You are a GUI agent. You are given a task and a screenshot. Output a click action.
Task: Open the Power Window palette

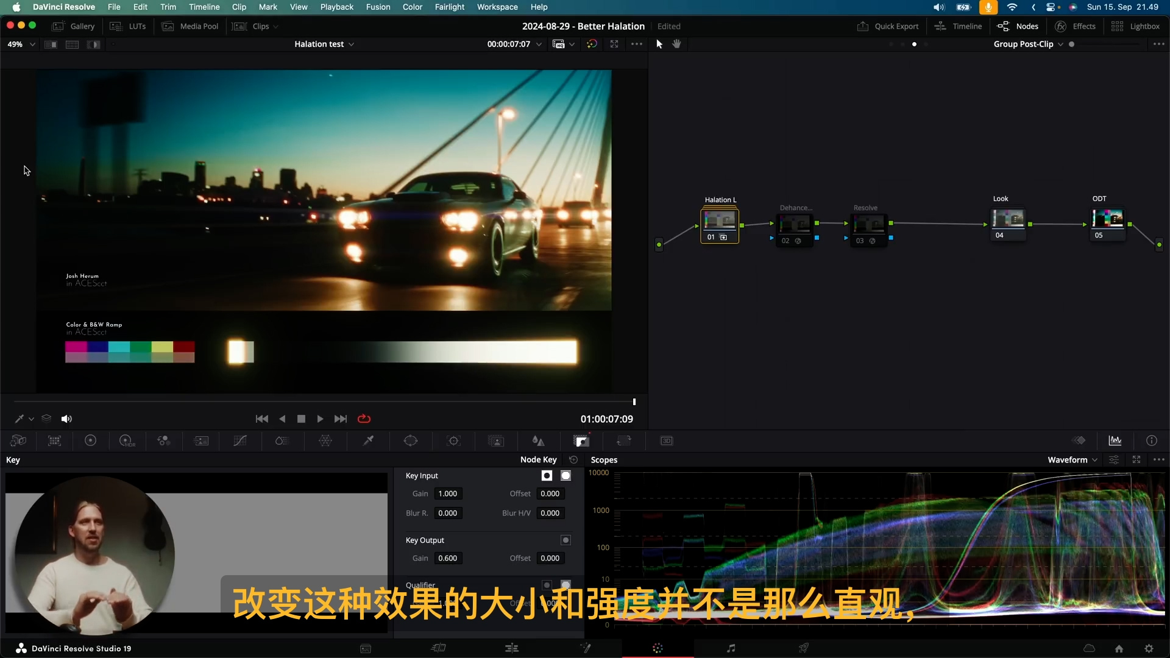(x=411, y=440)
